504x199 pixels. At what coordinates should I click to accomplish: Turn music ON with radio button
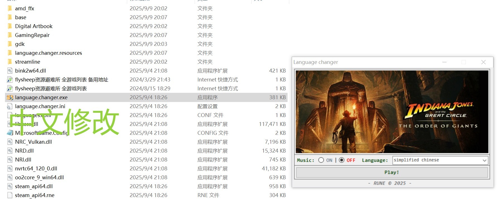(x=321, y=160)
